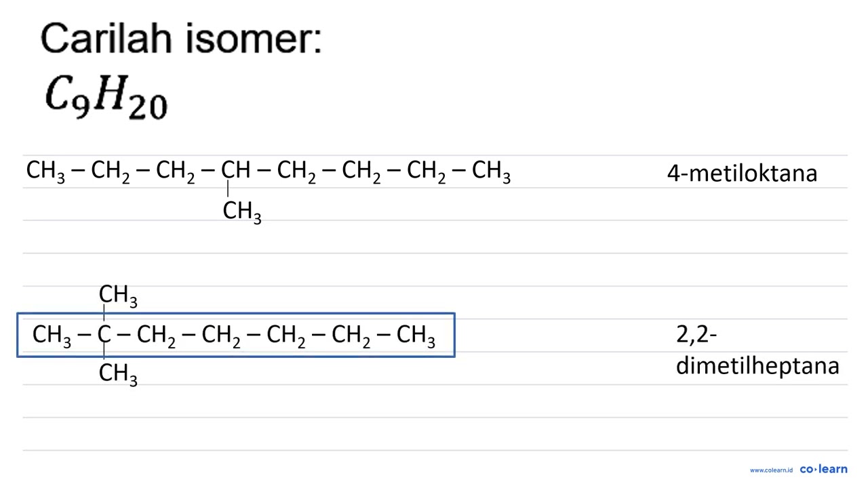Click the top CH3 branch of dimetilheptana

(118, 295)
